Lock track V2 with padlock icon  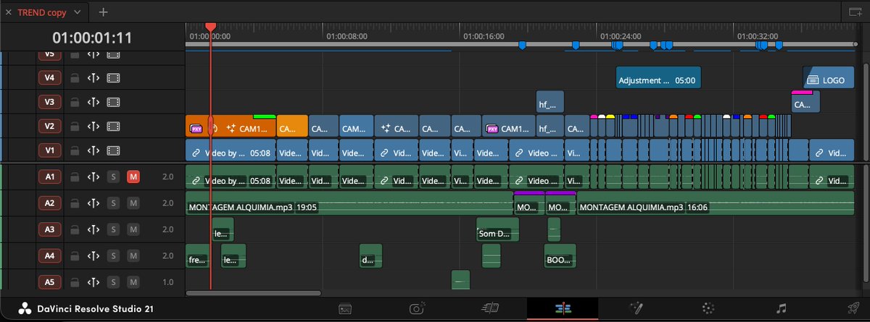[74, 127]
